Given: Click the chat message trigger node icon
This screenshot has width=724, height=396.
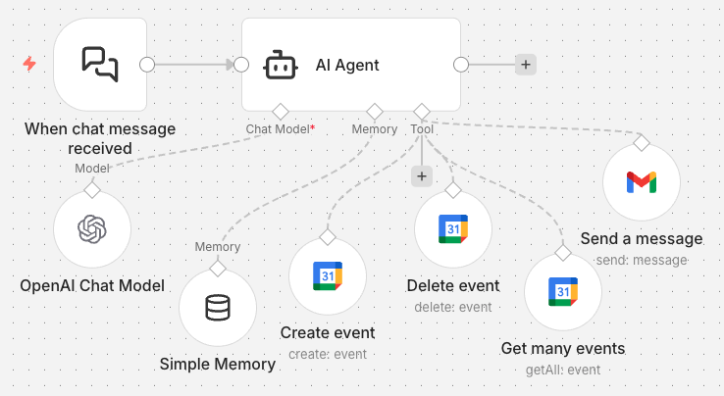Looking at the screenshot, I should point(100,65).
